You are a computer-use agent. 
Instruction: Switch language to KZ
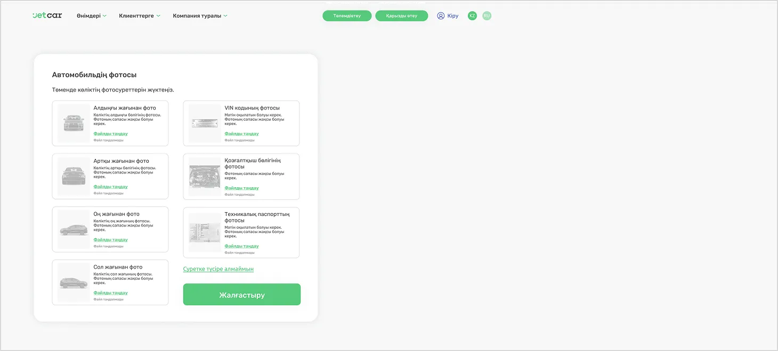coord(472,16)
